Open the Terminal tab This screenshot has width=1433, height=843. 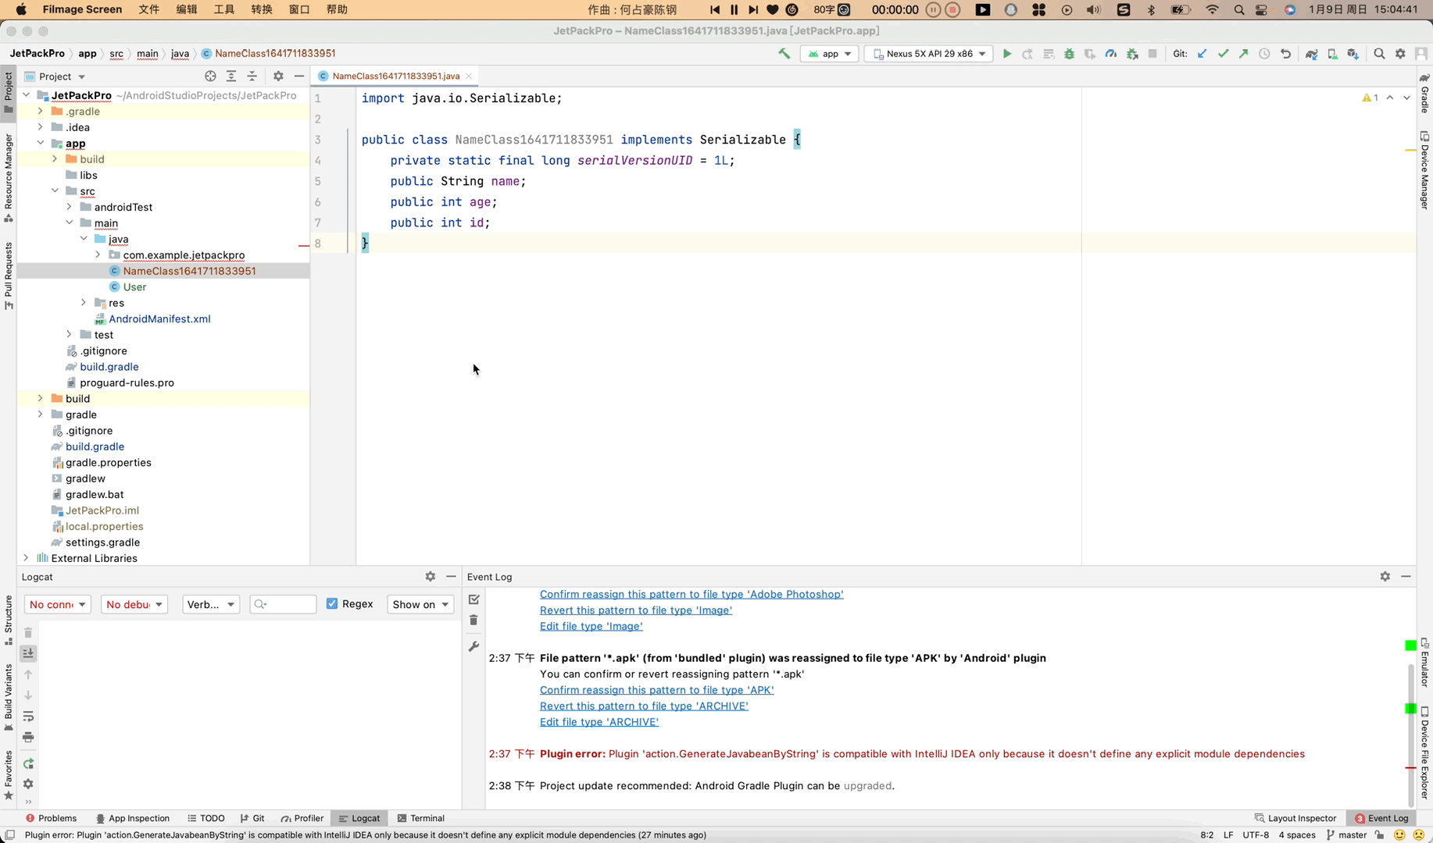tap(420, 818)
